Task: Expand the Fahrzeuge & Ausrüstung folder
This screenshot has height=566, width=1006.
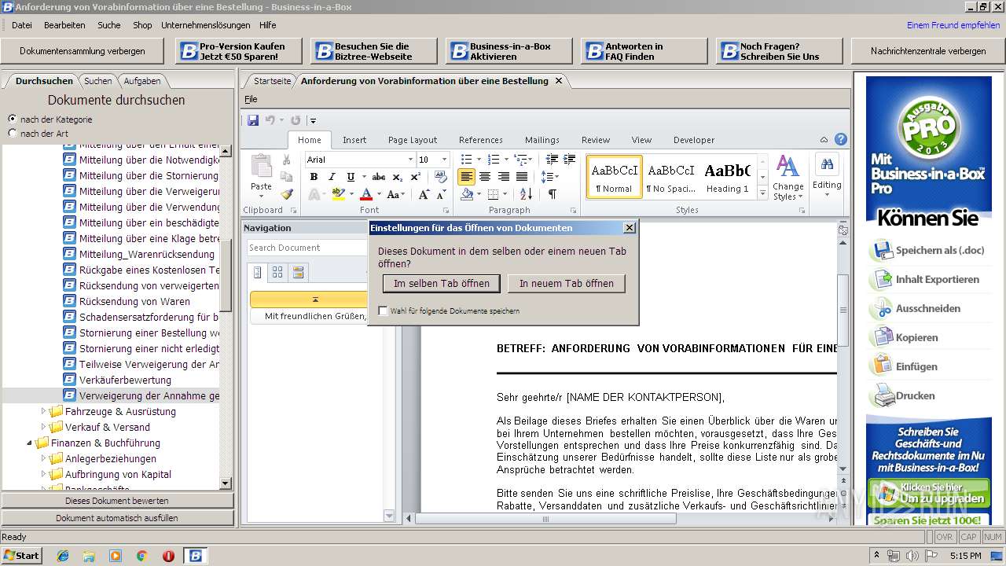Action: tap(43, 411)
